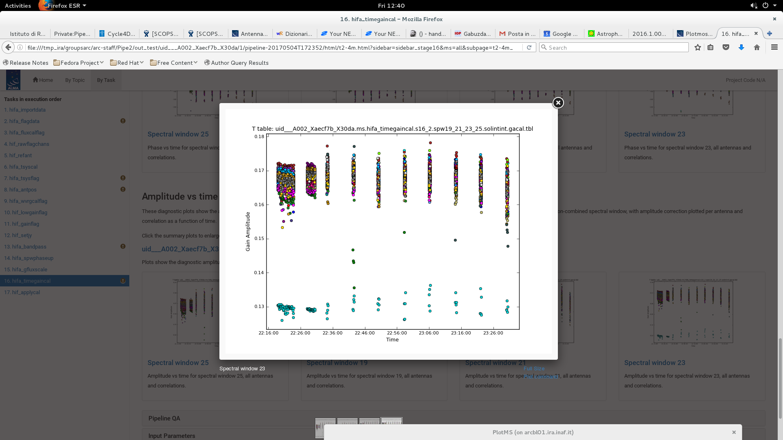This screenshot has width=783, height=440.
Task: Click warning icon beside hifa_timegaincal
Action: click(x=123, y=281)
